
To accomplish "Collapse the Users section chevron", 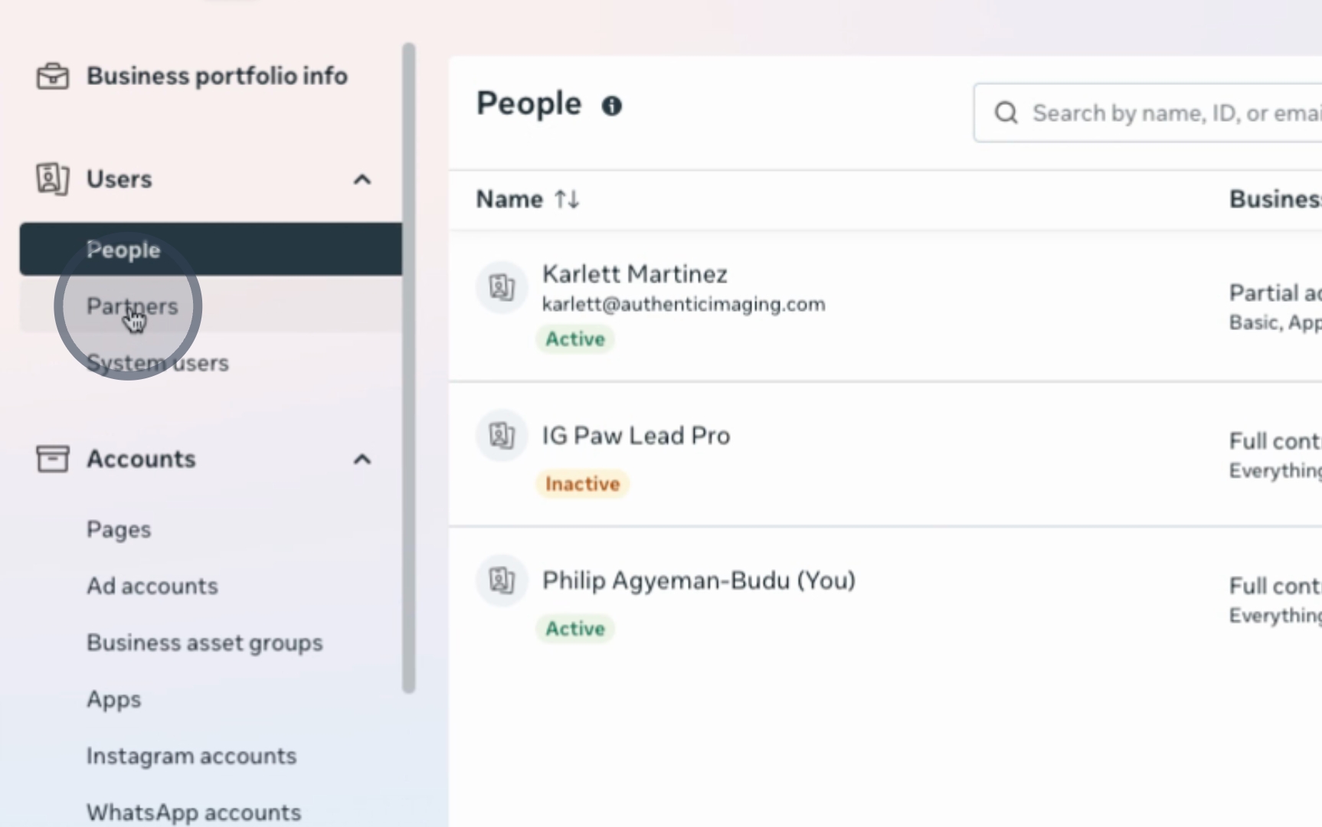I will pyautogui.click(x=362, y=180).
